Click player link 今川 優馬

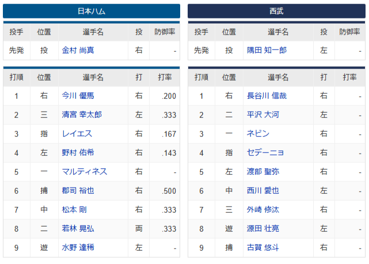coord(78,96)
